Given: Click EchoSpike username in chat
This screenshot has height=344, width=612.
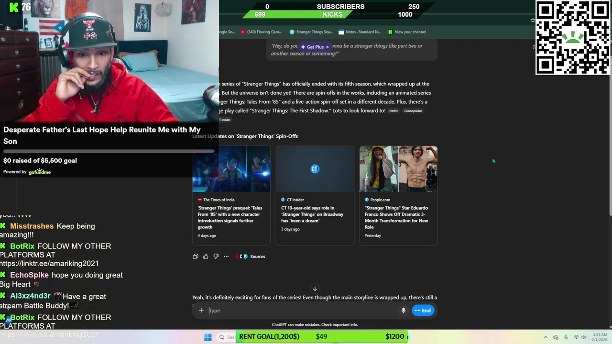Looking at the screenshot, I should tap(29, 275).
